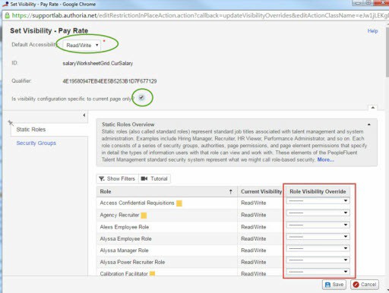Click the Role column sort arrow

pyautogui.click(x=231, y=191)
